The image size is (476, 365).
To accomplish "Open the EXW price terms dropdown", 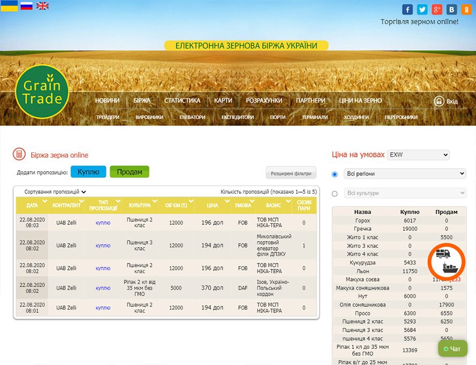I will [418, 155].
